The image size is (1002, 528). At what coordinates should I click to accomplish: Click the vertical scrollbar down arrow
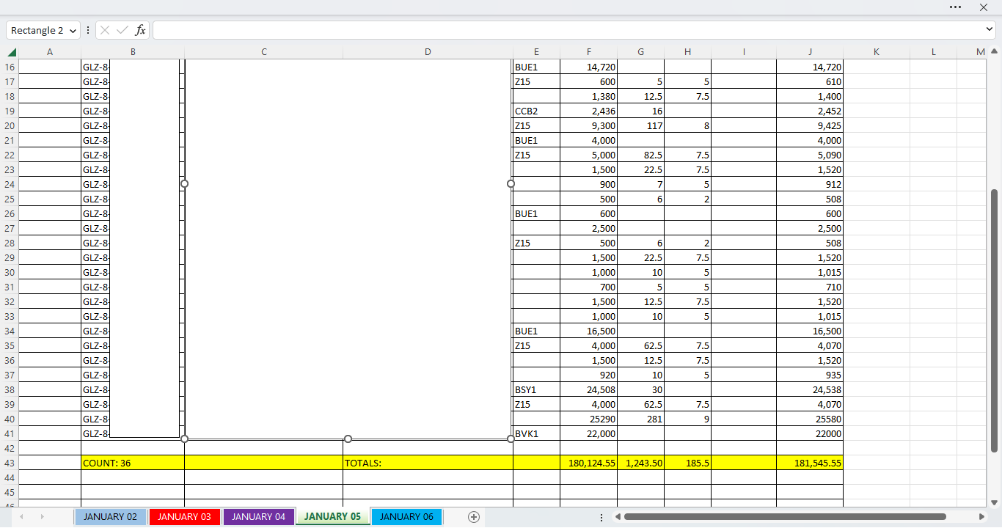coord(995,502)
